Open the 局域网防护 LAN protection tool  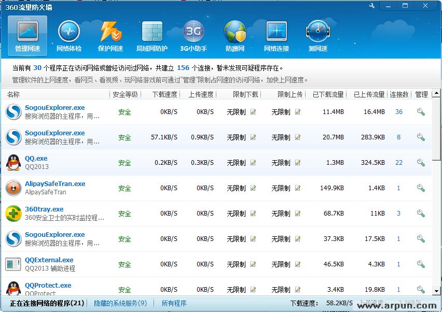point(151,36)
